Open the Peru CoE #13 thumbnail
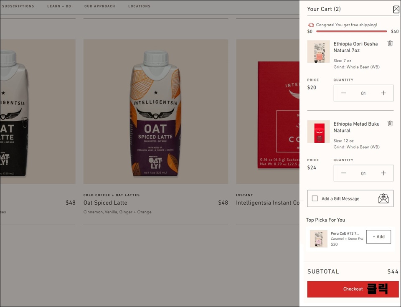This screenshot has width=401, height=307. [x=318, y=238]
